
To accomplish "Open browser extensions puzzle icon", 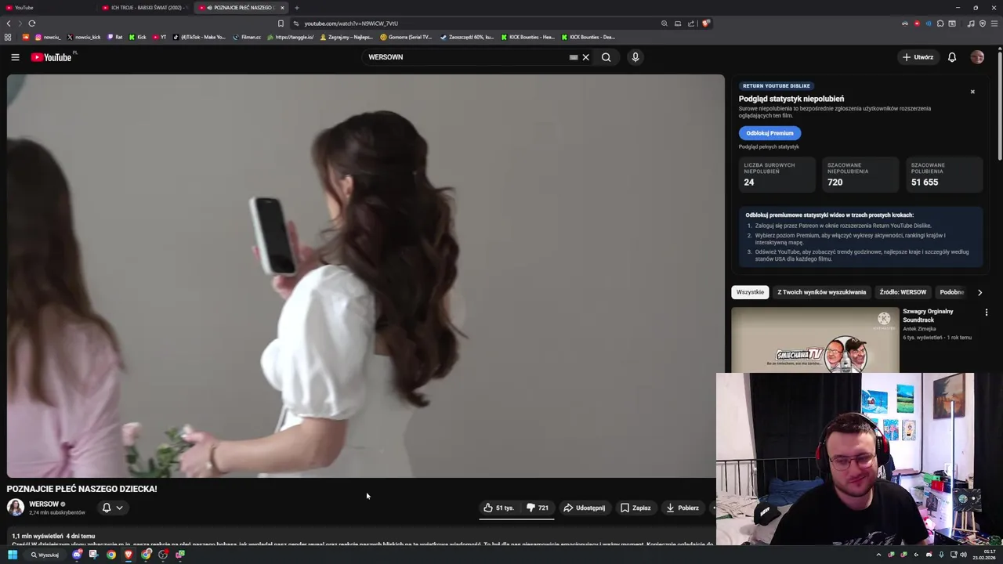I will pos(940,23).
